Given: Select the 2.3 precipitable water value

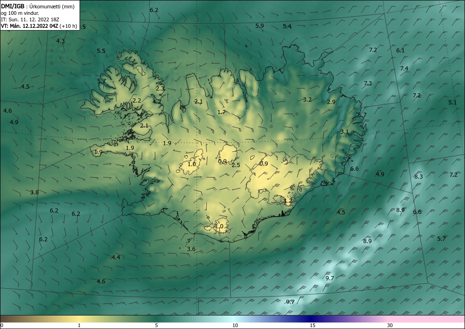Looking at the screenshot, I should pos(160,89).
